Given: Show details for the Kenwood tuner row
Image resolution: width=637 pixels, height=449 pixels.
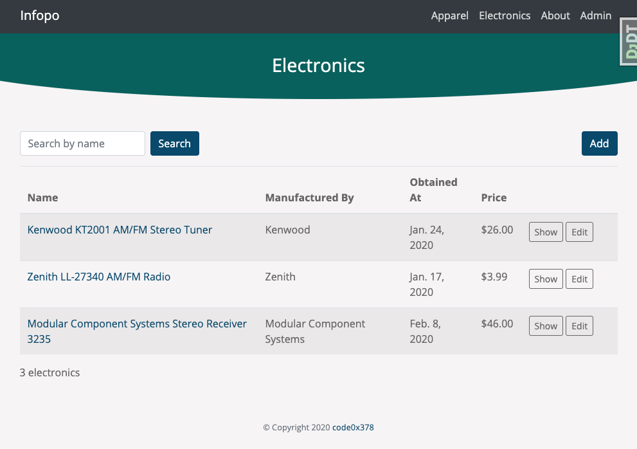Looking at the screenshot, I should (x=546, y=232).
